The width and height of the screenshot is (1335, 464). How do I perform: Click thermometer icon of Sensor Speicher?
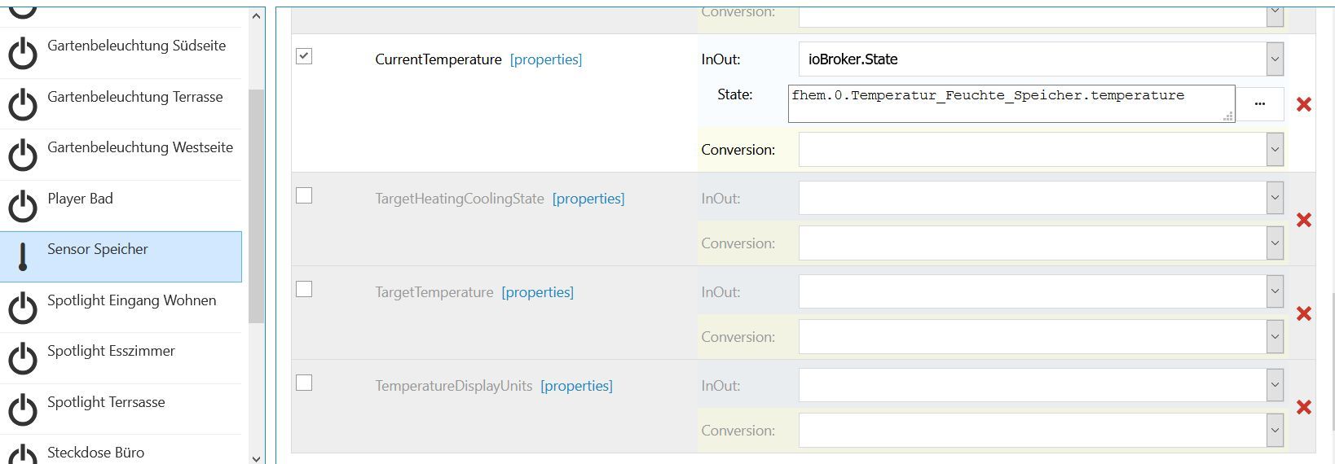[23, 257]
